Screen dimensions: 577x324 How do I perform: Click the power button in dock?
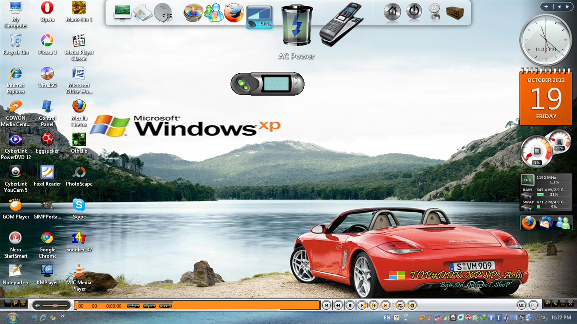click(414, 12)
